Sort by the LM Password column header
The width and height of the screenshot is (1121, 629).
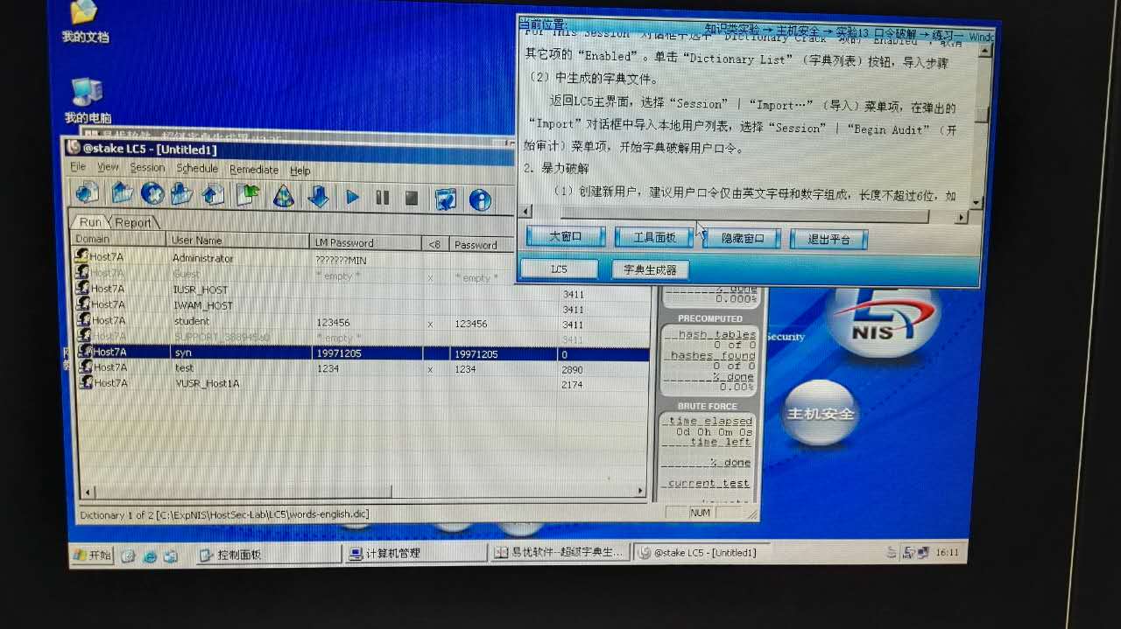click(x=366, y=242)
